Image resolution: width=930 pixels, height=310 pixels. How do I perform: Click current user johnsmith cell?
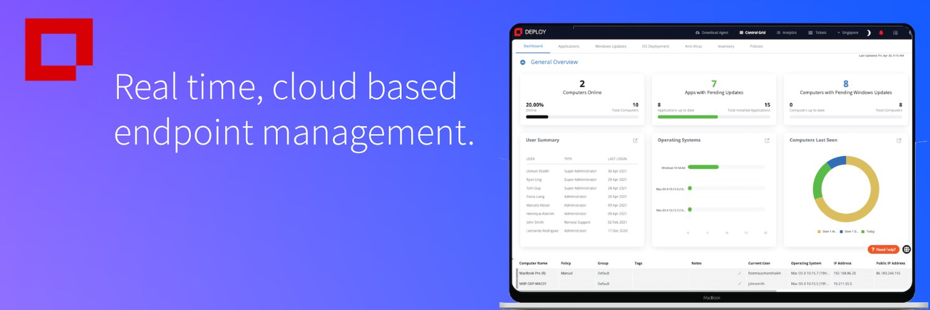pos(756,284)
